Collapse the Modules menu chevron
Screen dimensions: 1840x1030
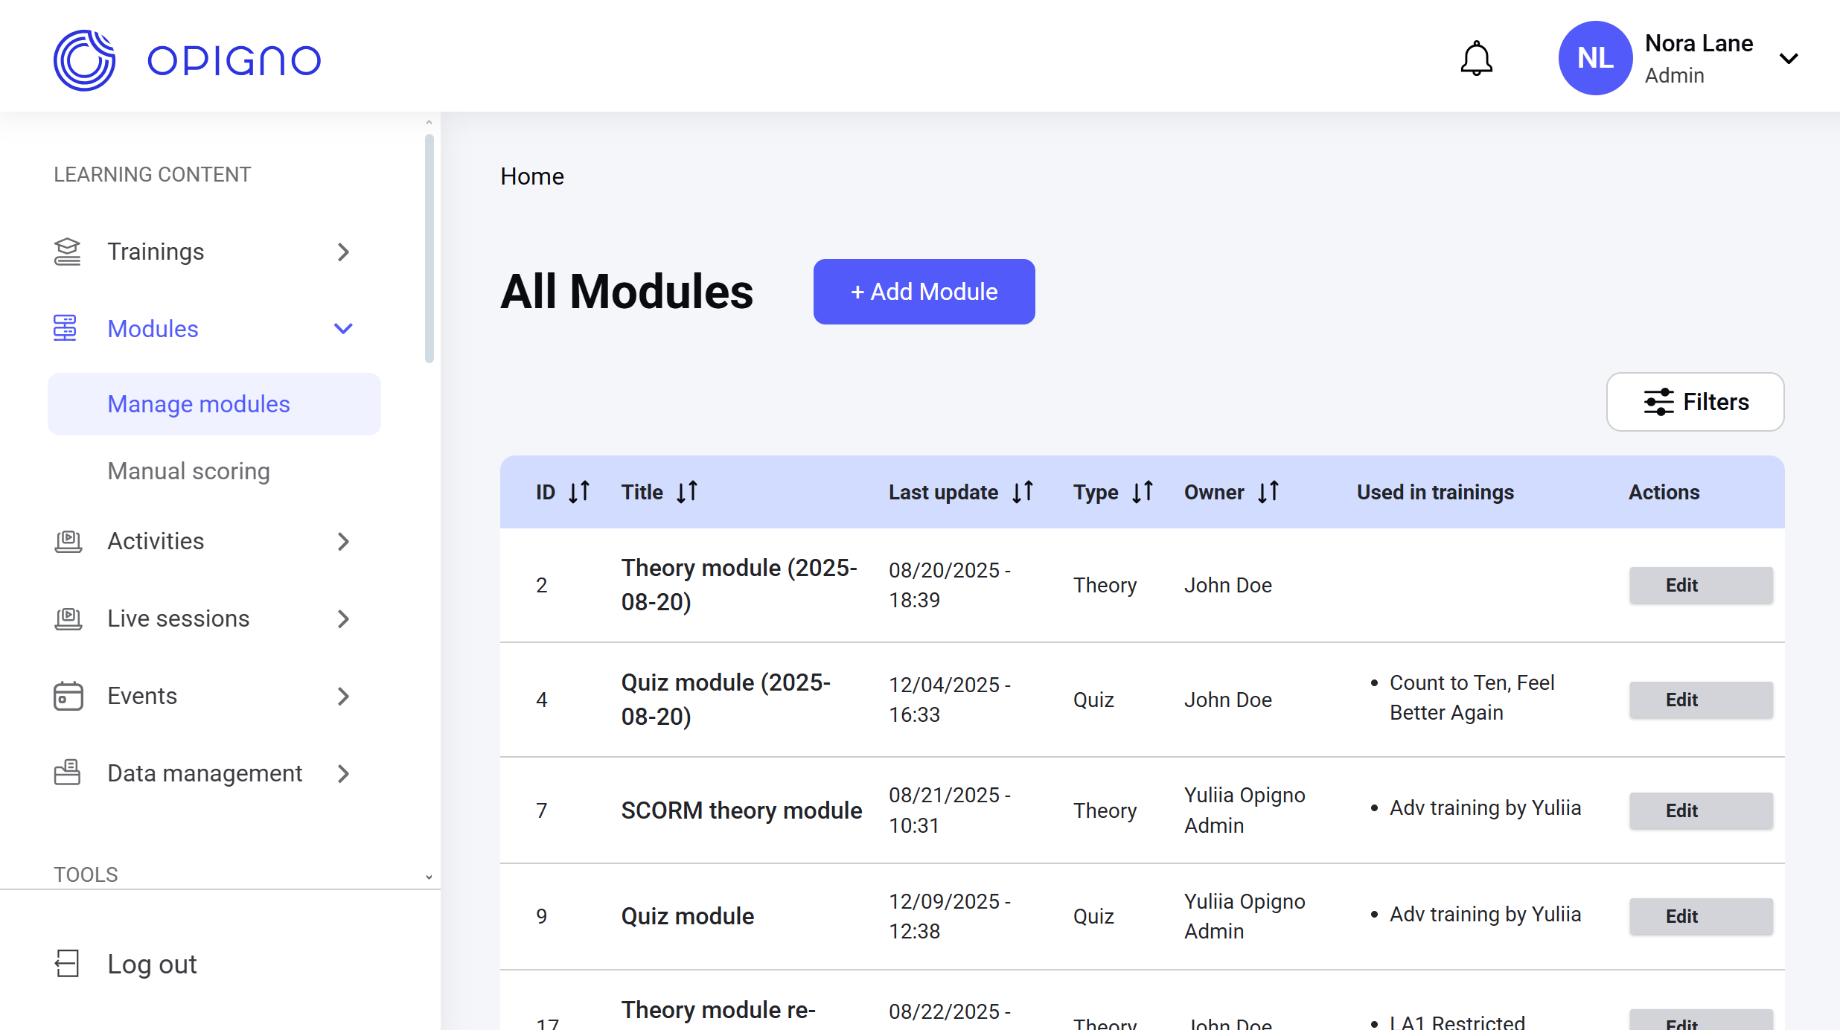(343, 329)
